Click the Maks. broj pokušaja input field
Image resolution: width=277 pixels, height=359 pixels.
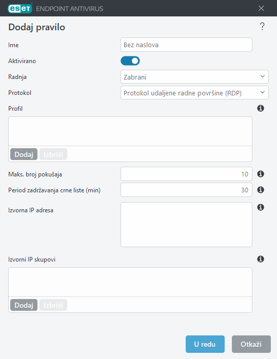click(186, 174)
